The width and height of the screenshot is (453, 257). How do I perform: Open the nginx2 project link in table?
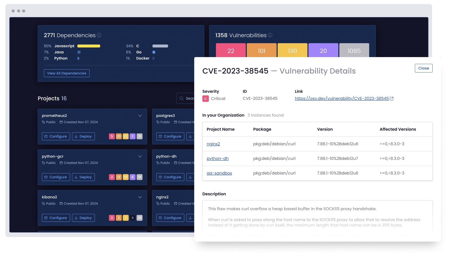tap(213, 144)
